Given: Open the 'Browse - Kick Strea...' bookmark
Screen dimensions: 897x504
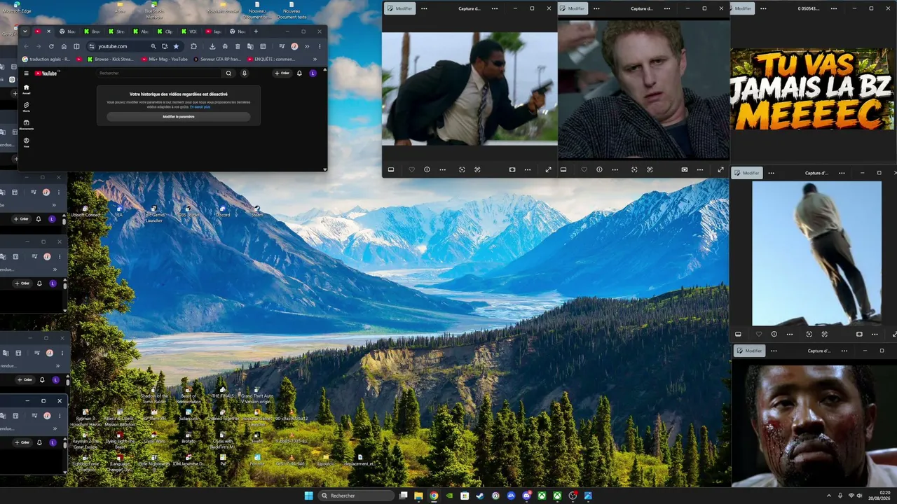Looking at the screenshot, I should click(x=111, y=59).
